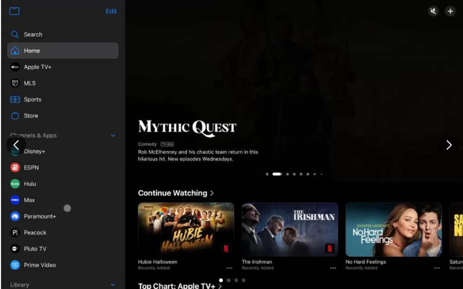The height and width of the screenshot is (289, 463).
Task: Go to Store in the sidebar
Action: (63, 116)
